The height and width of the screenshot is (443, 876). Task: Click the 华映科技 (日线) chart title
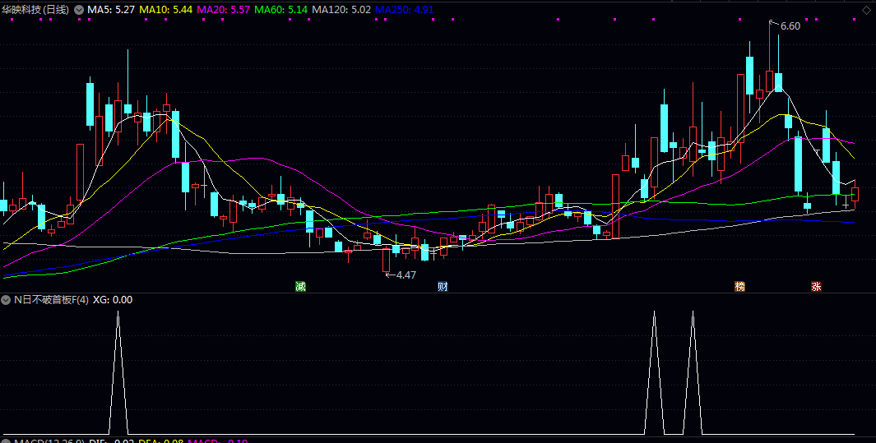click(36, 11)
